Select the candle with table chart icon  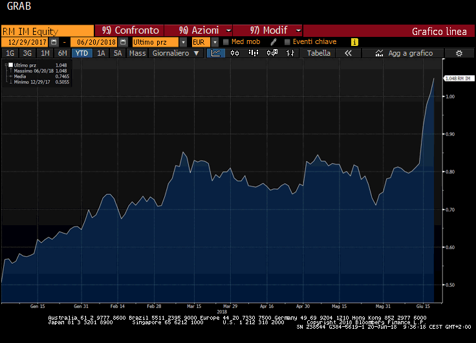pyautogui.click(x=272, y=53)
